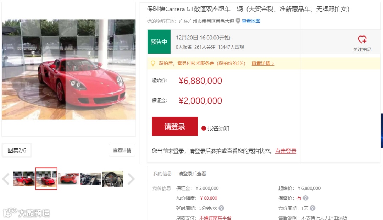The image size is (383, 220).
Task: Click the lightbulb tip icon in notice bar
Action: pyautogui.click(x=153, y=63)
